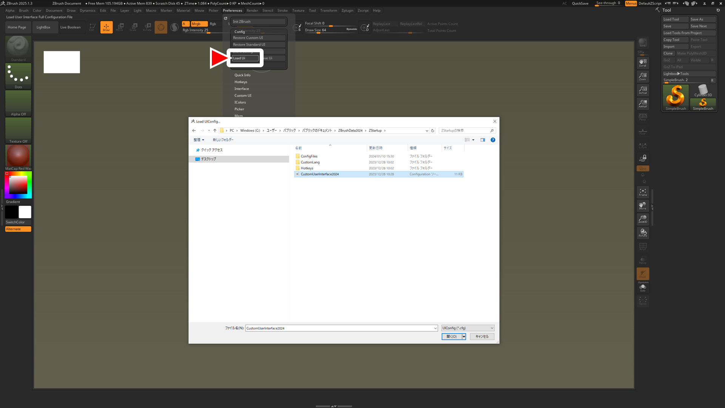Collapse the Config preferences section
This screenshot has height=408, width=725.
coord(239,32)
